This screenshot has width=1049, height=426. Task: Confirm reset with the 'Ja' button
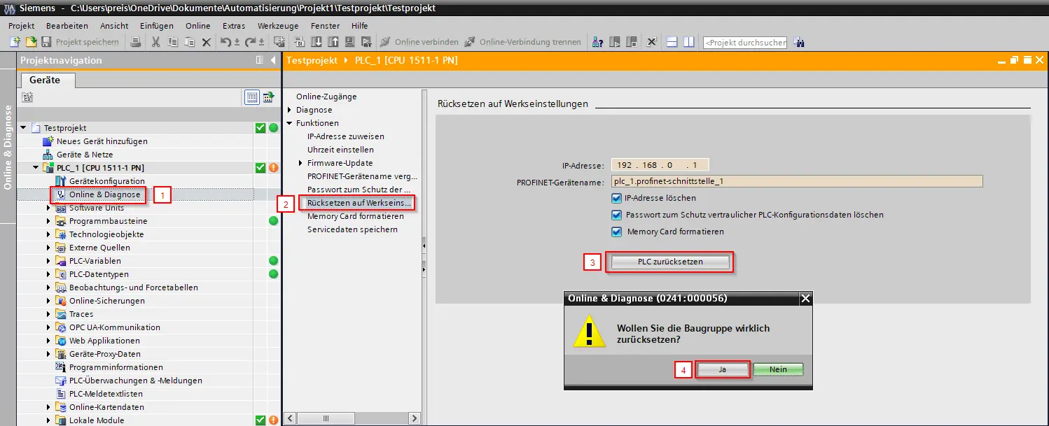pyautogui.click(x=722, y=369)
